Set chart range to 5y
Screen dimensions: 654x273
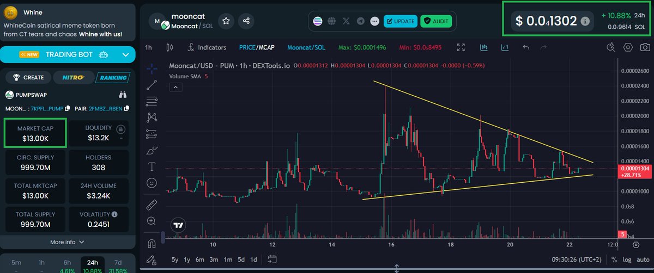point(174,259)
